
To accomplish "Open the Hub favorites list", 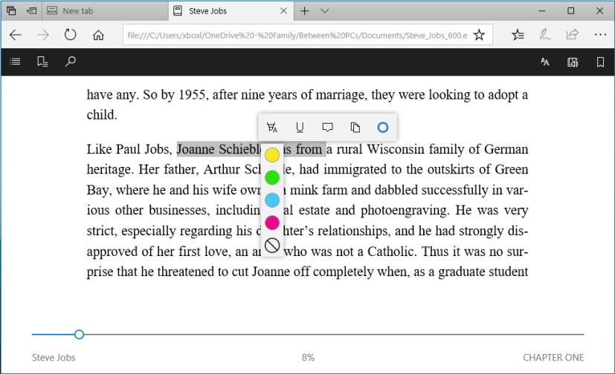I will point(518,35).
